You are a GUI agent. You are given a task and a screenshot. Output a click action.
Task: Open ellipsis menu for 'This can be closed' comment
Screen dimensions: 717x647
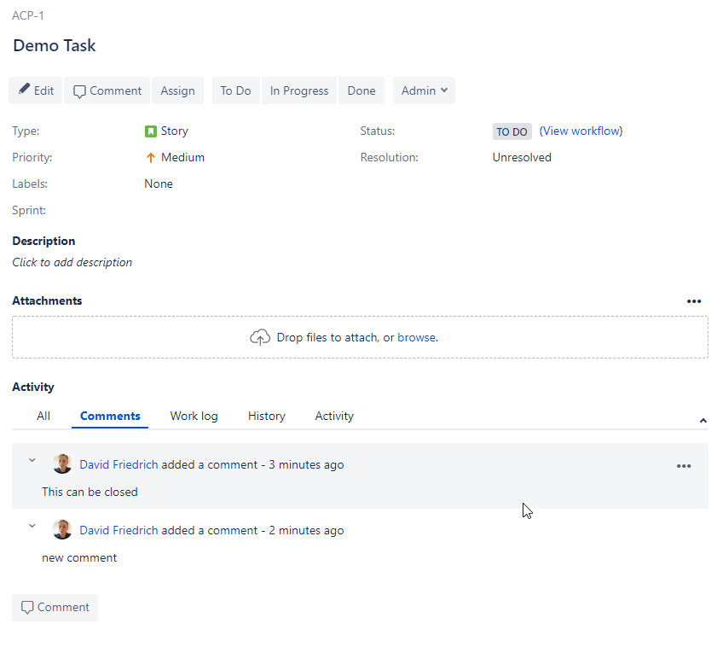click(x=684, y=466)
